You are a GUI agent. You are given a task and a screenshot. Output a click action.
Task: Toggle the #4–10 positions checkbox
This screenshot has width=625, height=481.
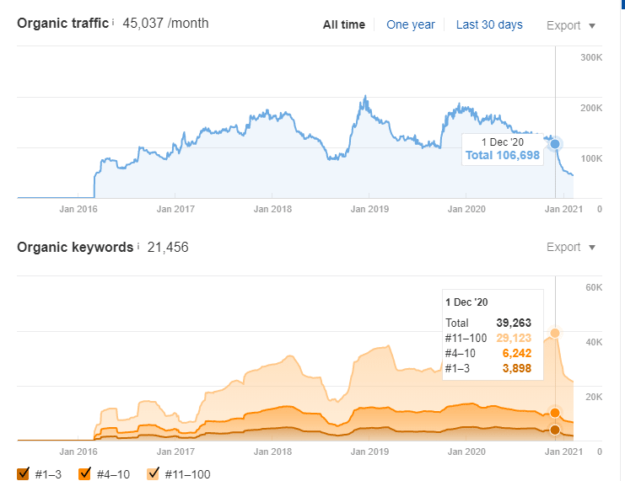(x=84, y=473)
